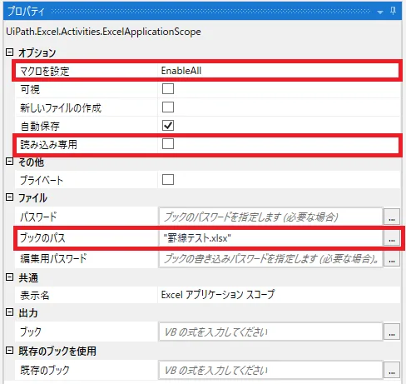Select the 可視 property label
Screen dimensions: 406x384
pyautogui.click(x=30, y=89)
